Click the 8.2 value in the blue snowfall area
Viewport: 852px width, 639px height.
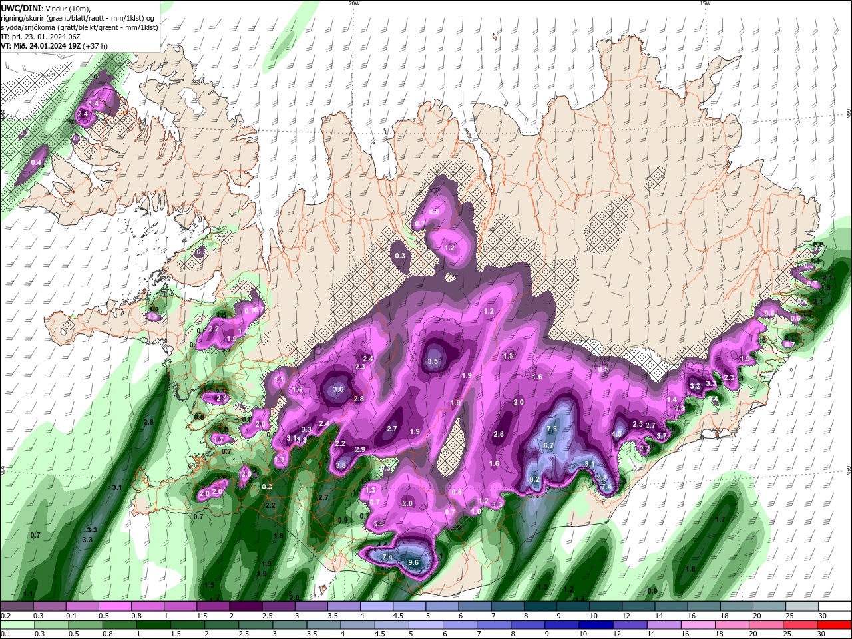point(534,480)
